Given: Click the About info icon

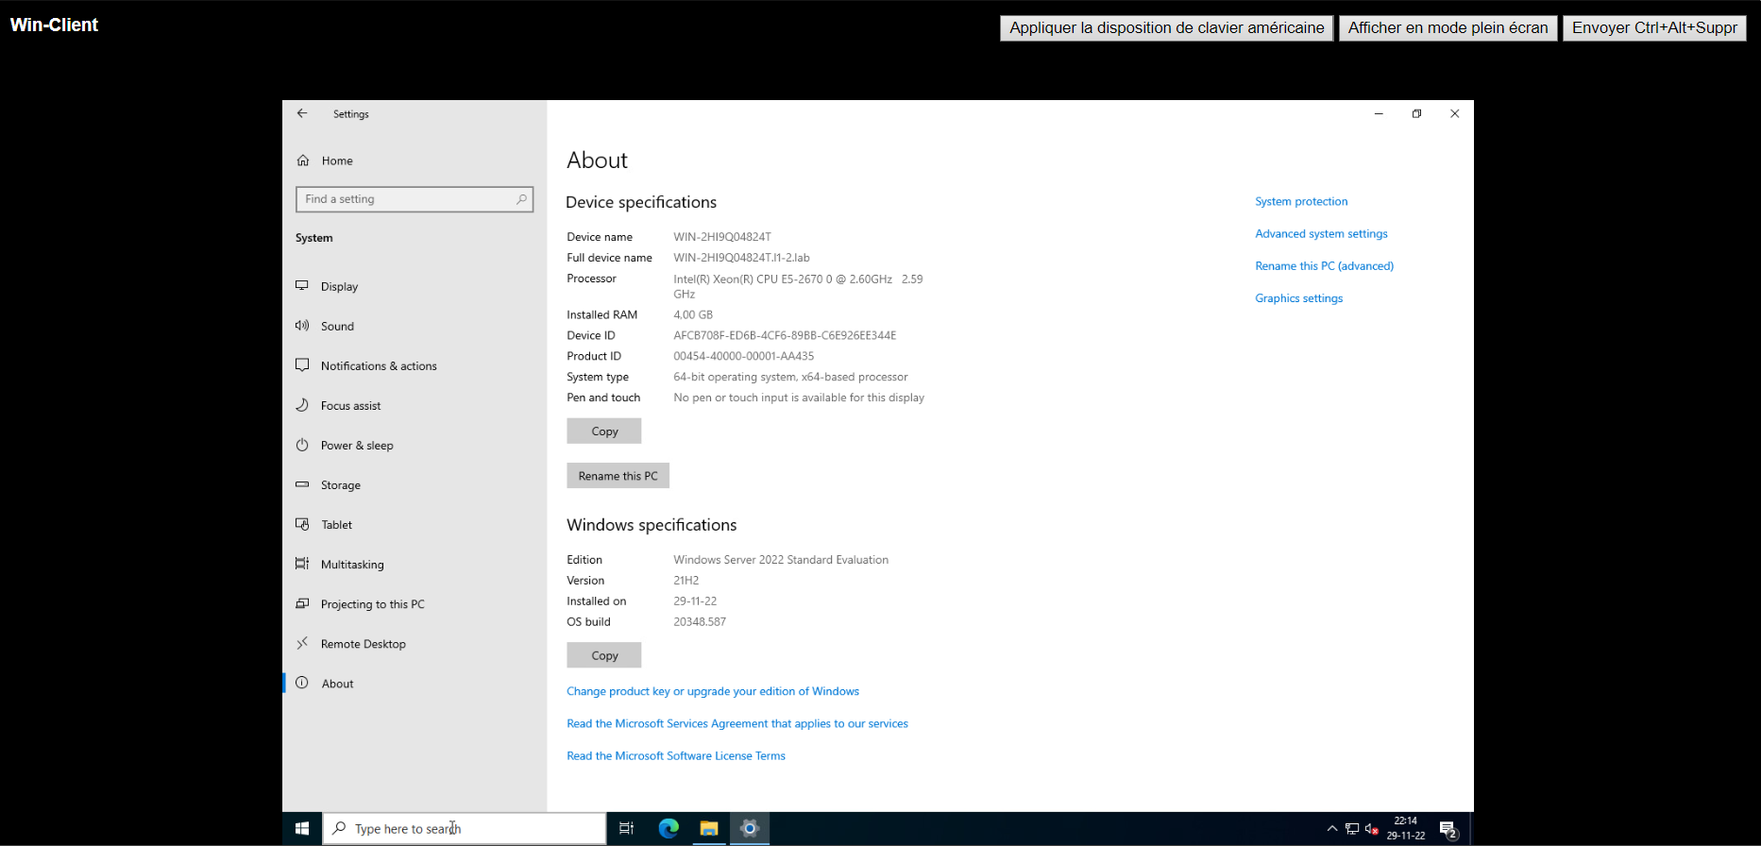Looking at the screenshot, I should [302, 683].
